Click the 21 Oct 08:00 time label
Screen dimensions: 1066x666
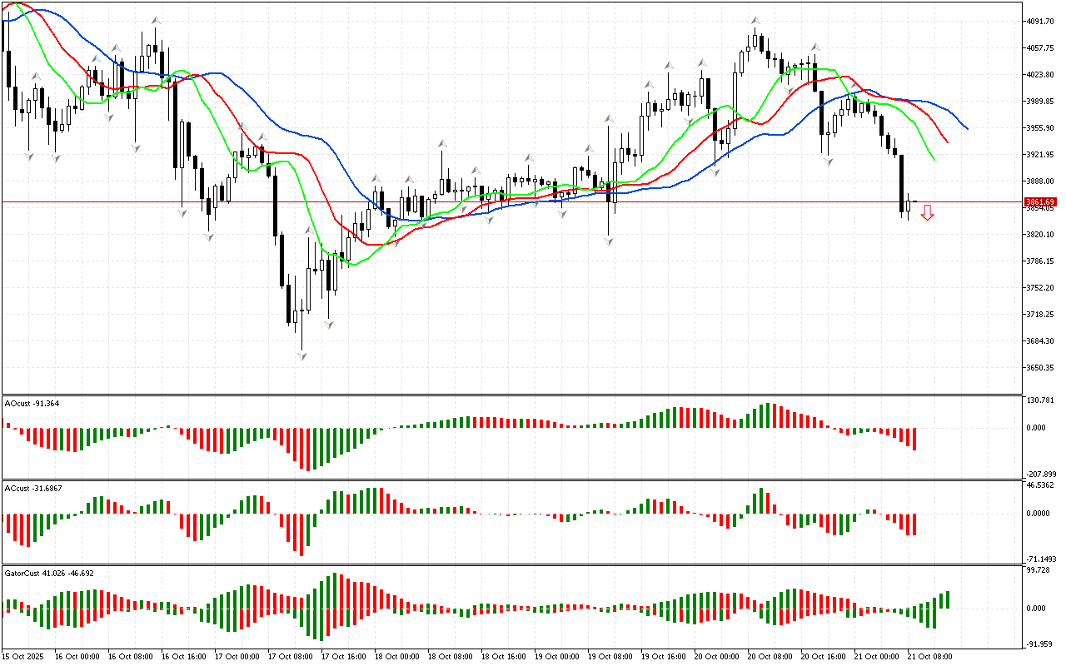[x=929, y=657]
